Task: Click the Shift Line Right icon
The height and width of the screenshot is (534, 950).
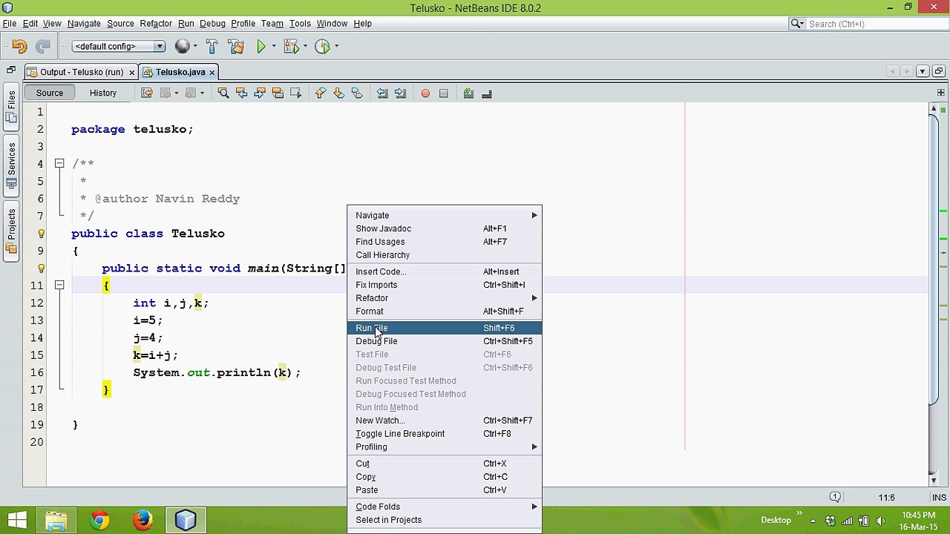Action: click(x=400, y=93)
